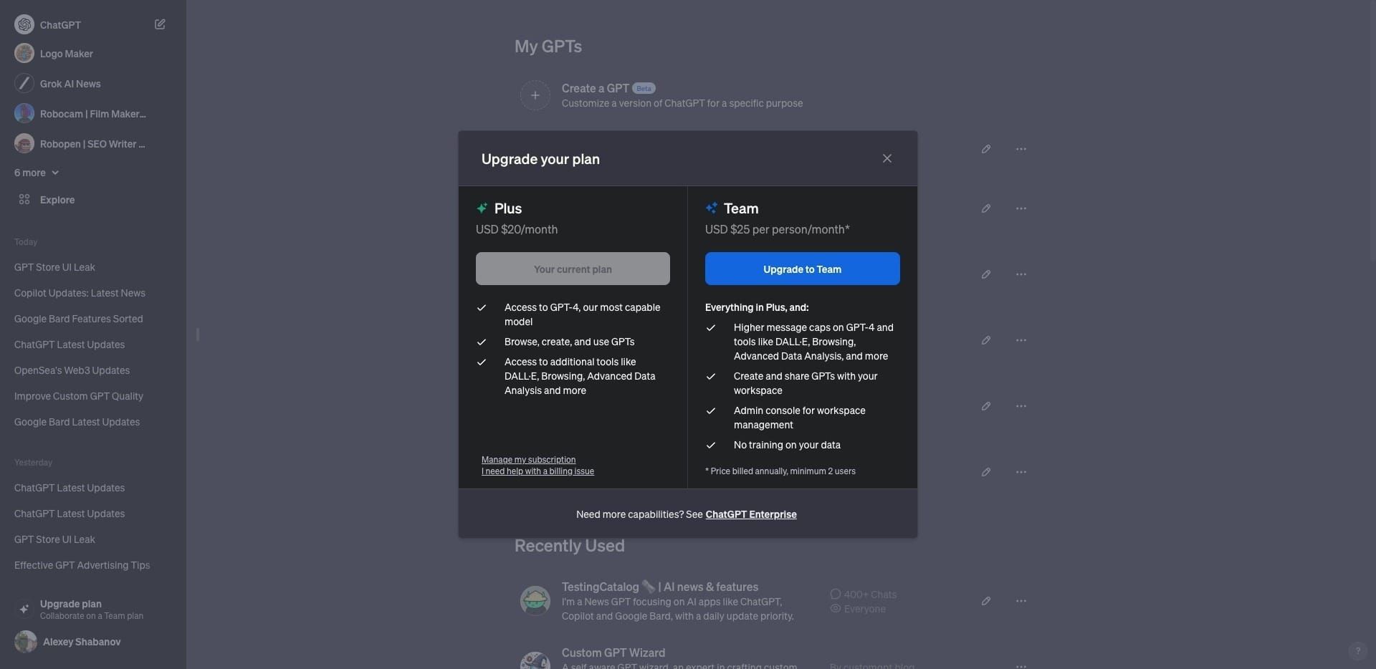Viewport: 1376px width, 669px height.
Task: Select the Logo Maker GPT avatar
Action: [24, 53]
